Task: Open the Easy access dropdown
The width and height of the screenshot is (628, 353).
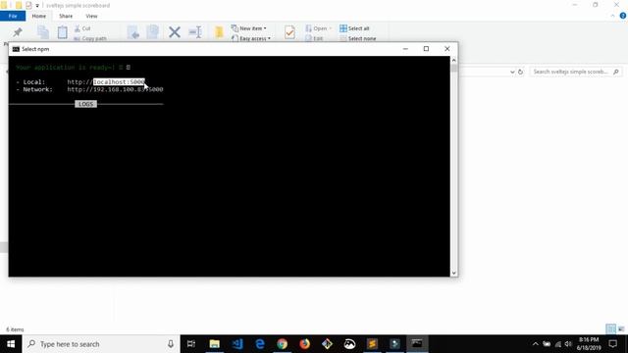Action: [251, 38]
